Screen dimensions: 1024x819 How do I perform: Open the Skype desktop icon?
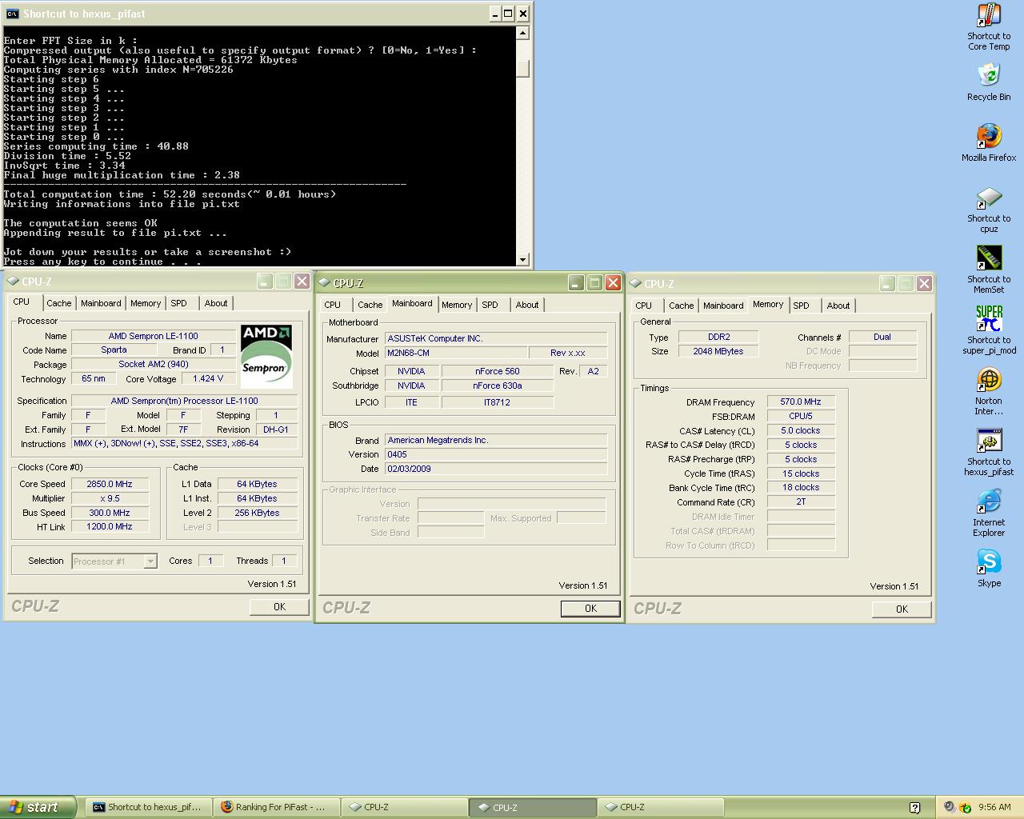point(989,569)
